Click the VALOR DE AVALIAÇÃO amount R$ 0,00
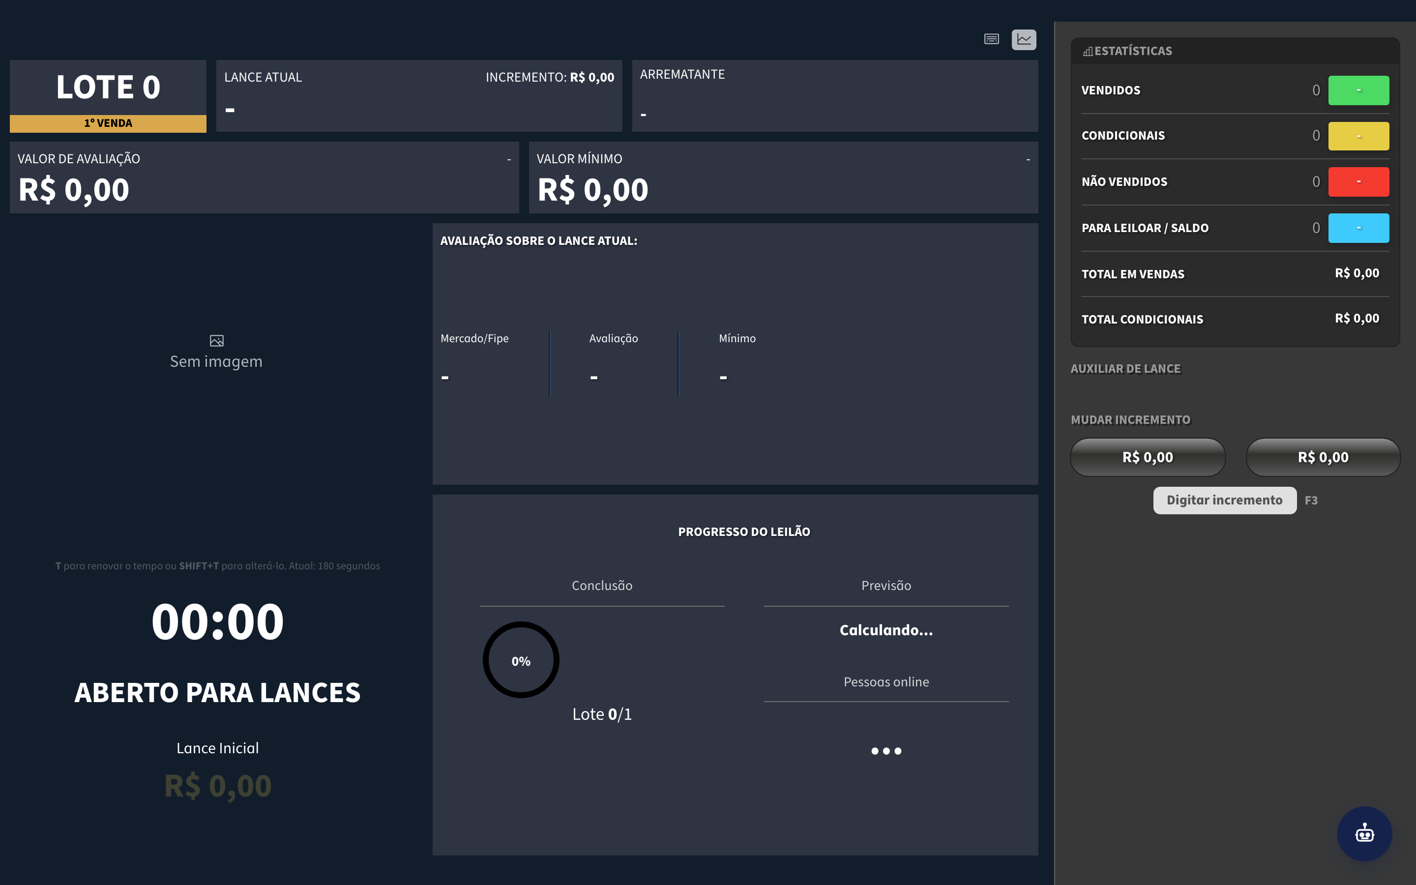The height and width of the screenshot is (885, 1416). coord(74,190)
